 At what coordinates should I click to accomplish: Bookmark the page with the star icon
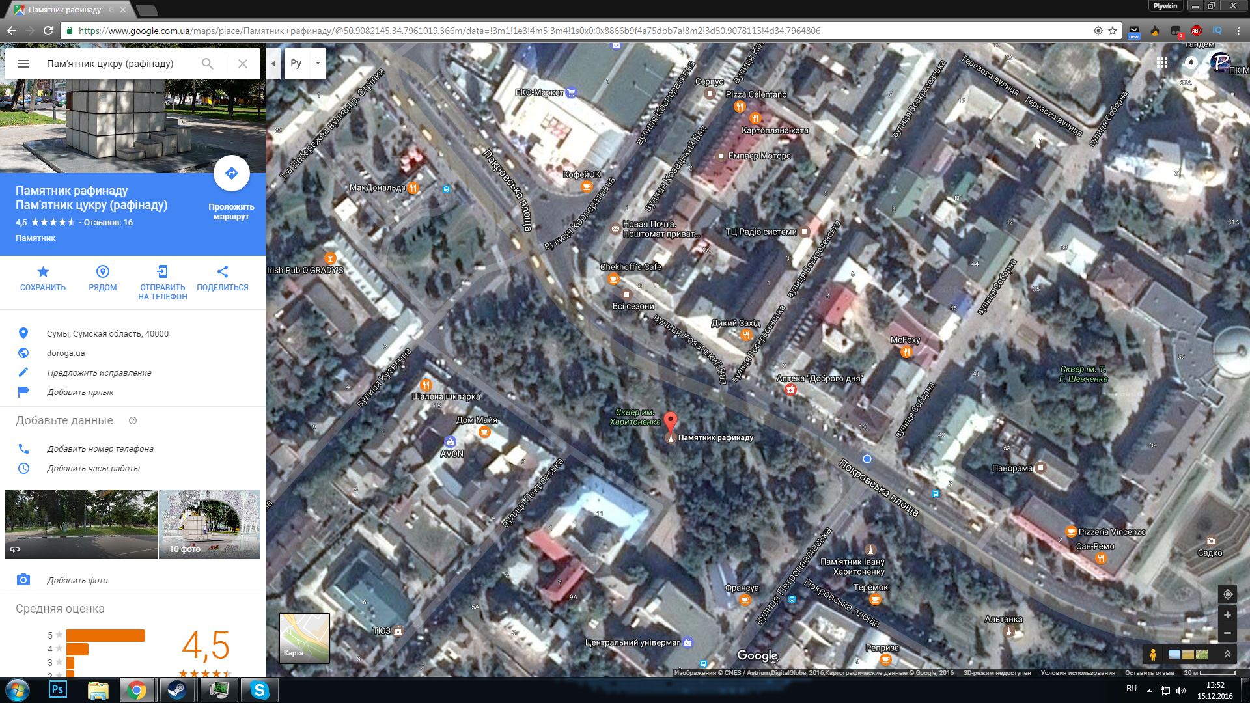pyautogui.click(x=1113, y=31)
